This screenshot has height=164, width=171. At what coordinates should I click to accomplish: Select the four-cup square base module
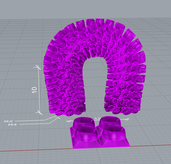point(100,132)
